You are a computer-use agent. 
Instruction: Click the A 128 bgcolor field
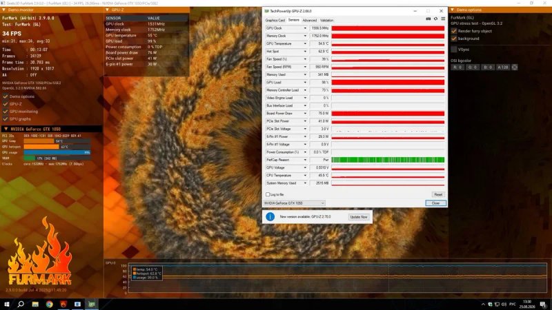tap(503, 67)
